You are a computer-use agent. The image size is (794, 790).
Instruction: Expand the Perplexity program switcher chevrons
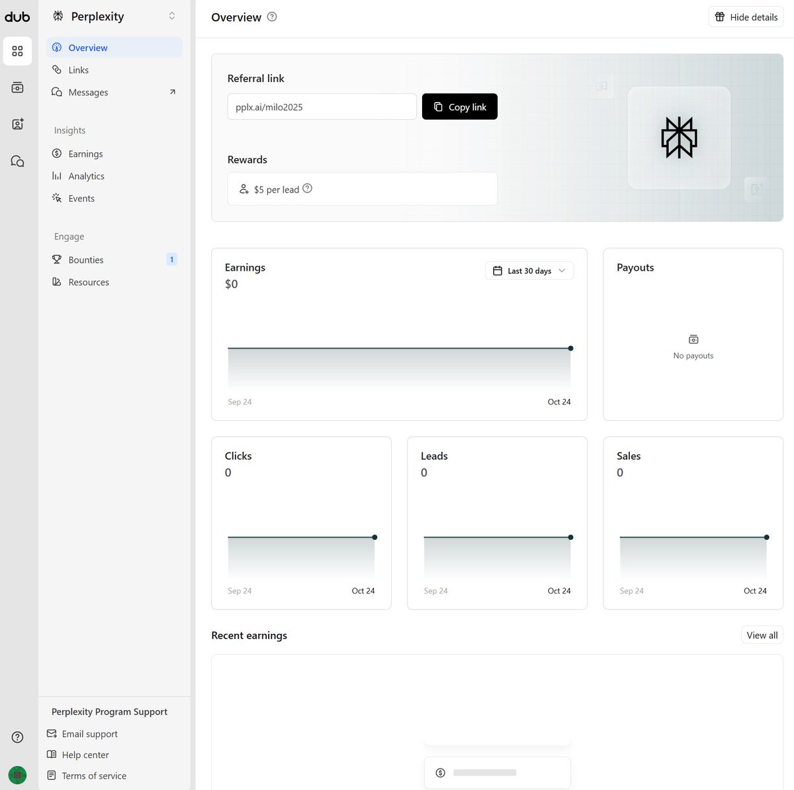click(172, 16)
